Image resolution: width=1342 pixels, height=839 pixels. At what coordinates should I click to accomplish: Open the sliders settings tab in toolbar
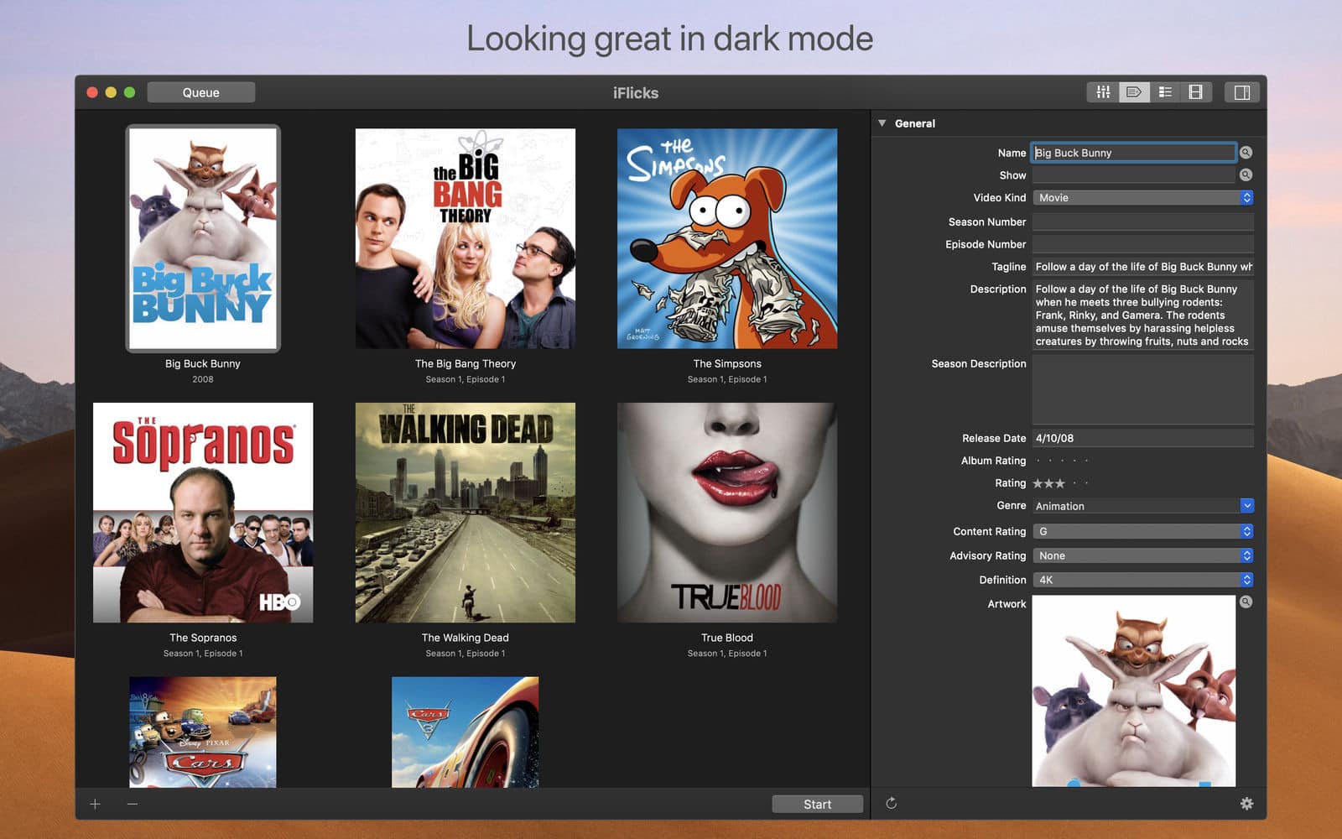1103,92
